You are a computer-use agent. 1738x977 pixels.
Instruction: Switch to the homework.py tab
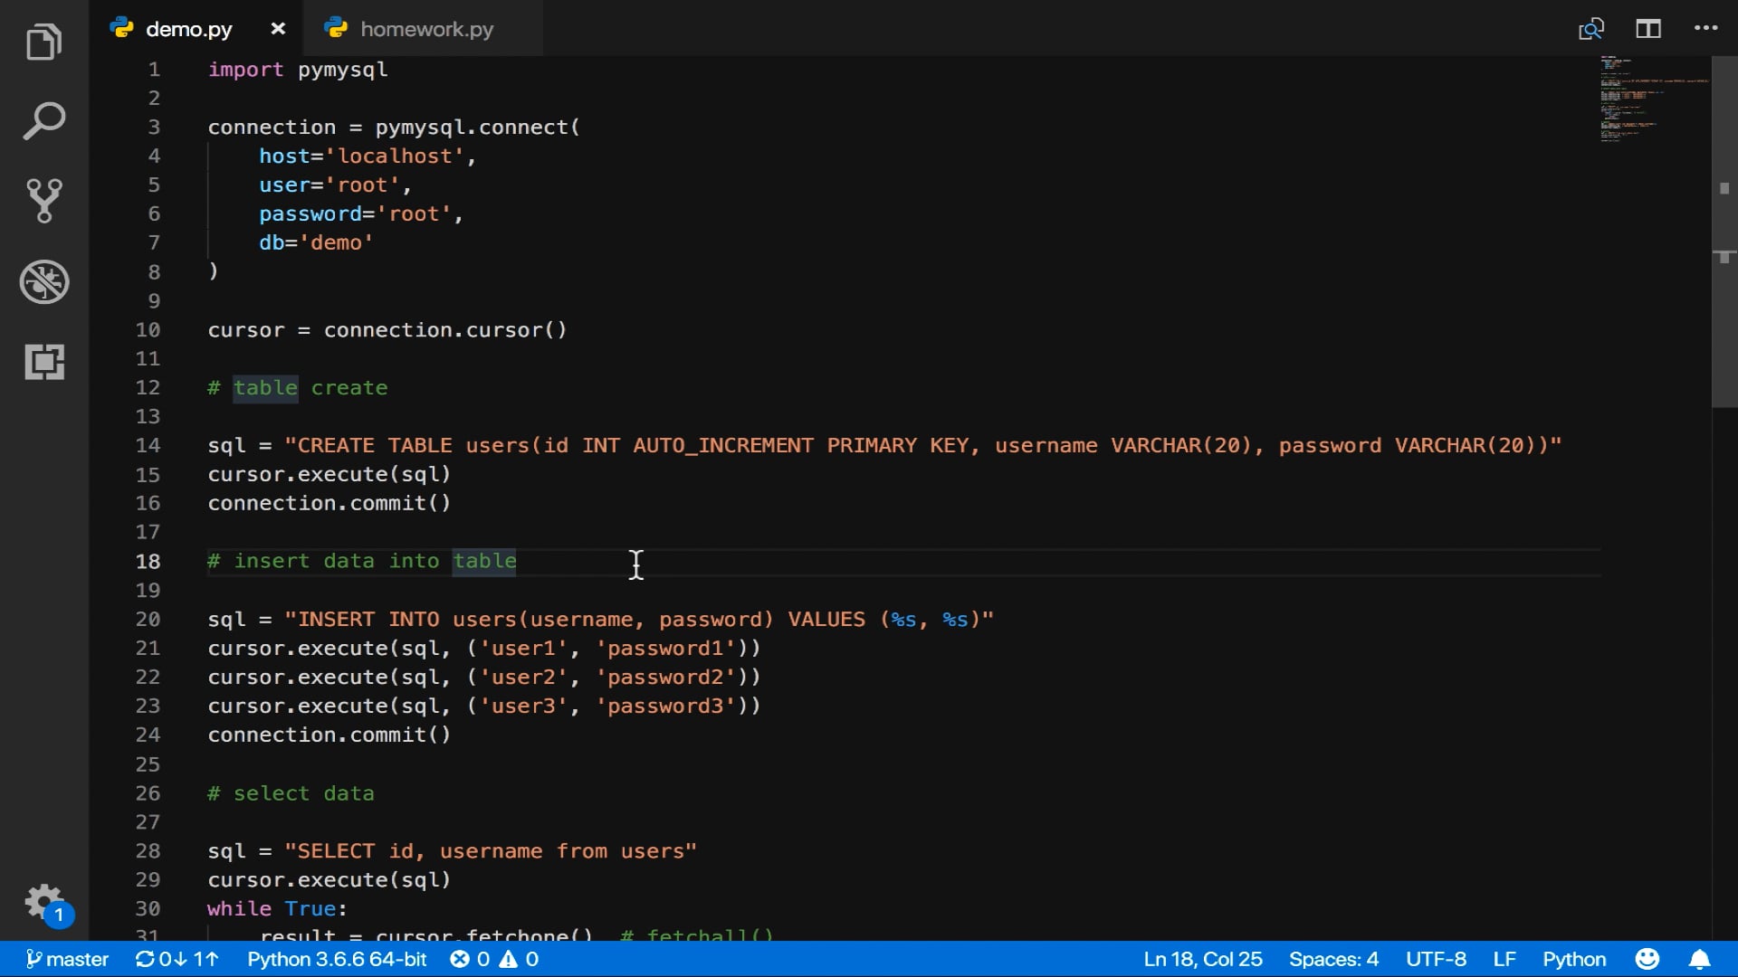pyautogui.click(x=426, y=29)
